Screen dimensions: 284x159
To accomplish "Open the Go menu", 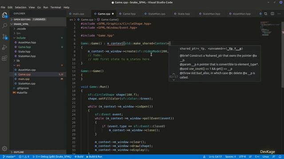I will [x=39, y=8].
